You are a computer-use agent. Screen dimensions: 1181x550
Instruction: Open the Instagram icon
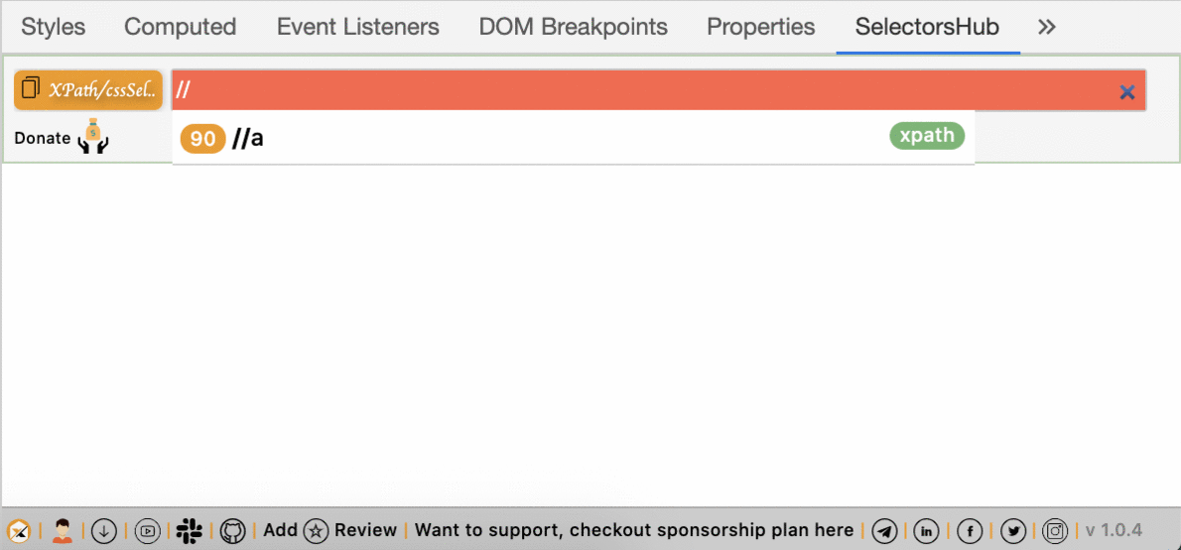pos(1056,531)
